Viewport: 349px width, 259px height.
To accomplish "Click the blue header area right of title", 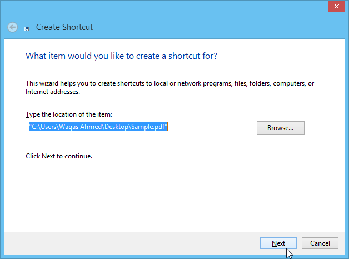I will point(222,27).
